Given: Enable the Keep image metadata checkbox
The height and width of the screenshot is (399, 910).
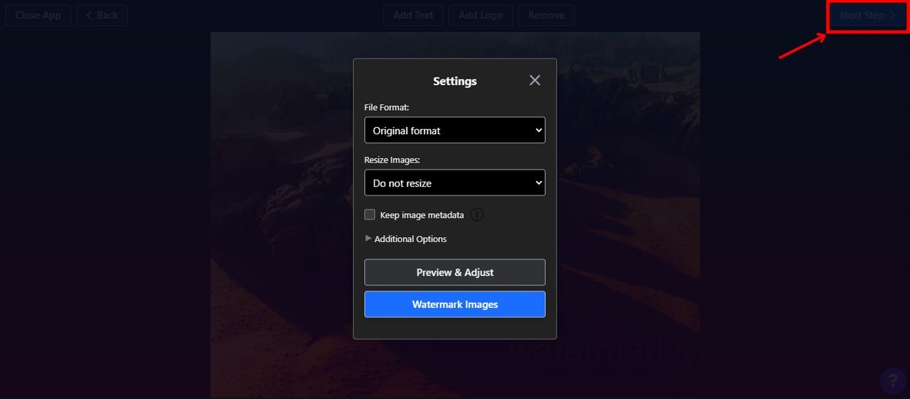Looking at the screenshot, I should (x=370, y=214).
